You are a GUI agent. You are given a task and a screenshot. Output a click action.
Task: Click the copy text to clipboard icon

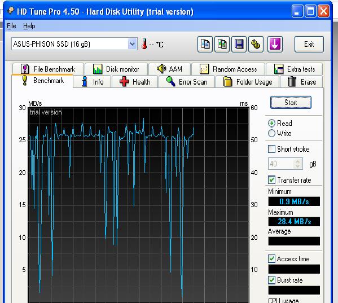click(205, 45)
